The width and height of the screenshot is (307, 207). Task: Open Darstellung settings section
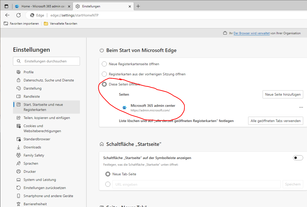click(x=46, y=88)
